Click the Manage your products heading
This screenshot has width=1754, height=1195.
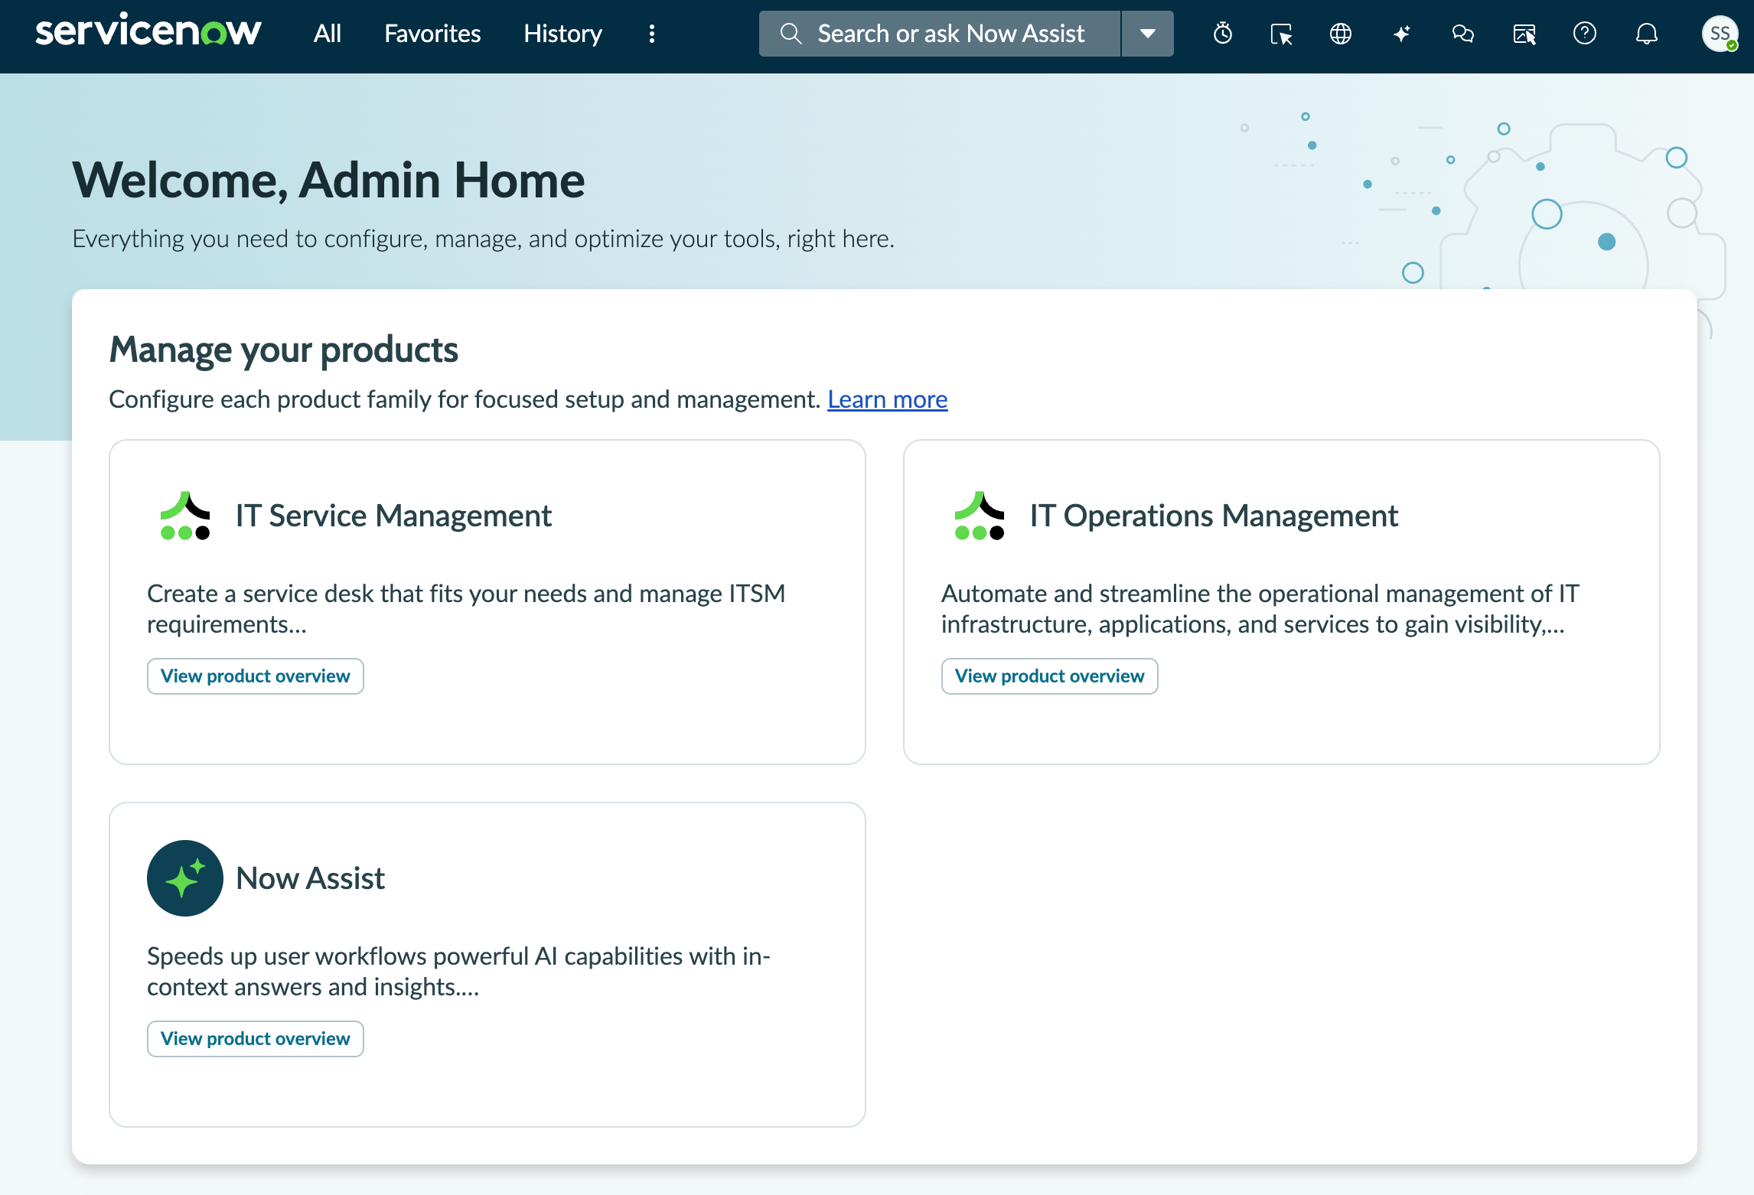(283, 350)
